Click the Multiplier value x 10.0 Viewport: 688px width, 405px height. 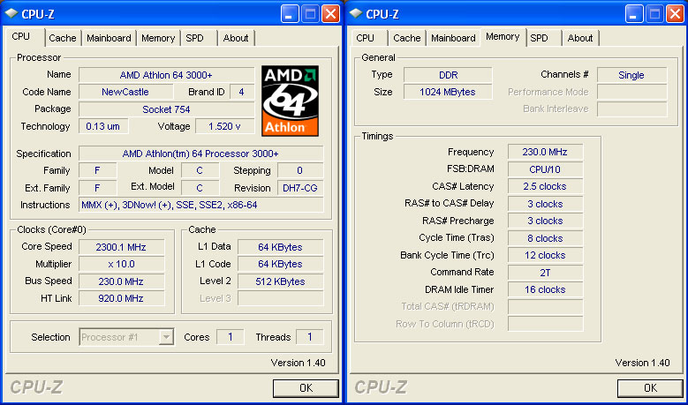click(x=122, y=265)
